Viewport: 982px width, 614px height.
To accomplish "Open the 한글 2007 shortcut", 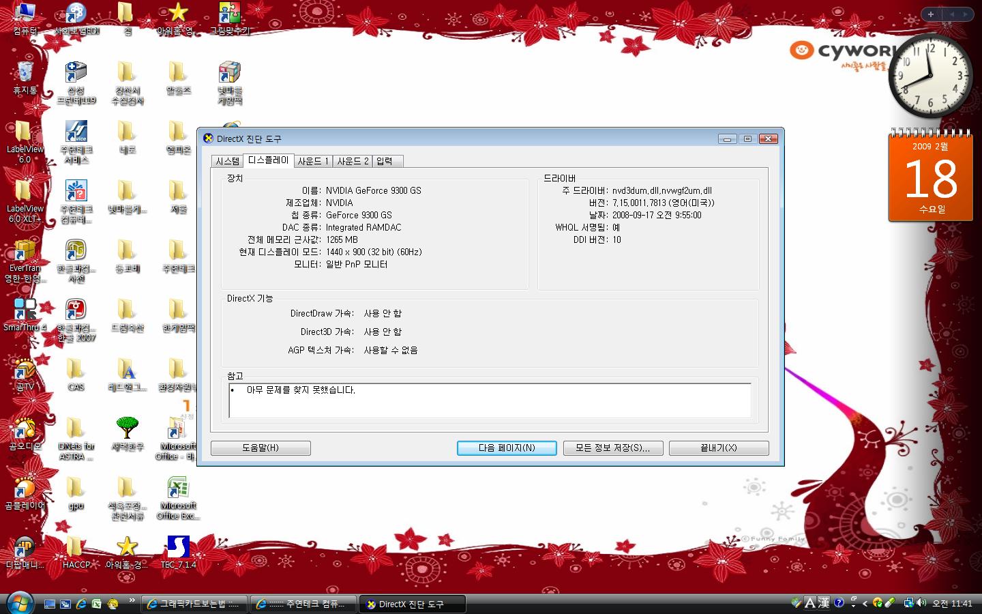I will pyautogui.click(x=76, y=320).
